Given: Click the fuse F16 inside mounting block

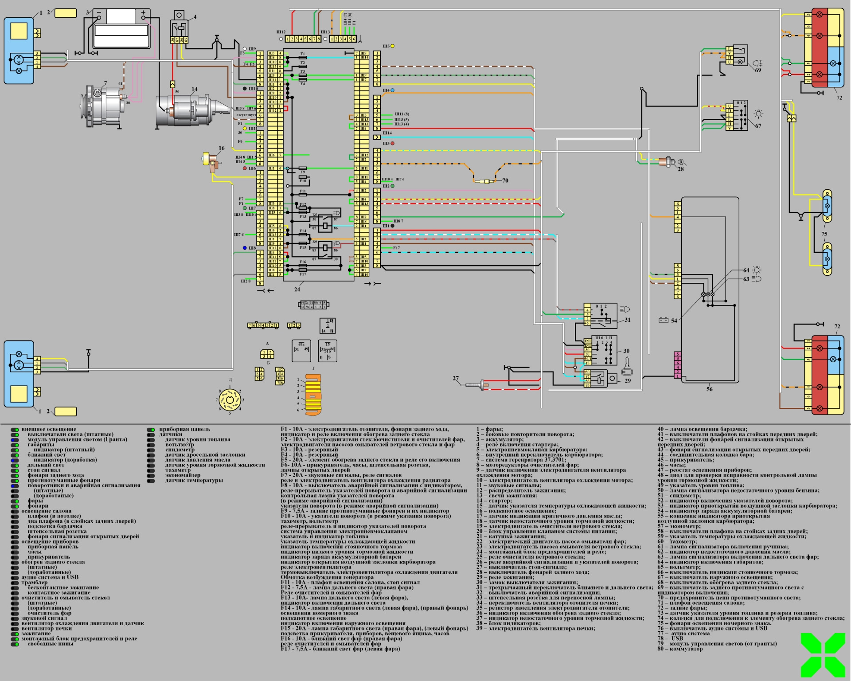Looking at the screenshot, I should tap(303, 265).
